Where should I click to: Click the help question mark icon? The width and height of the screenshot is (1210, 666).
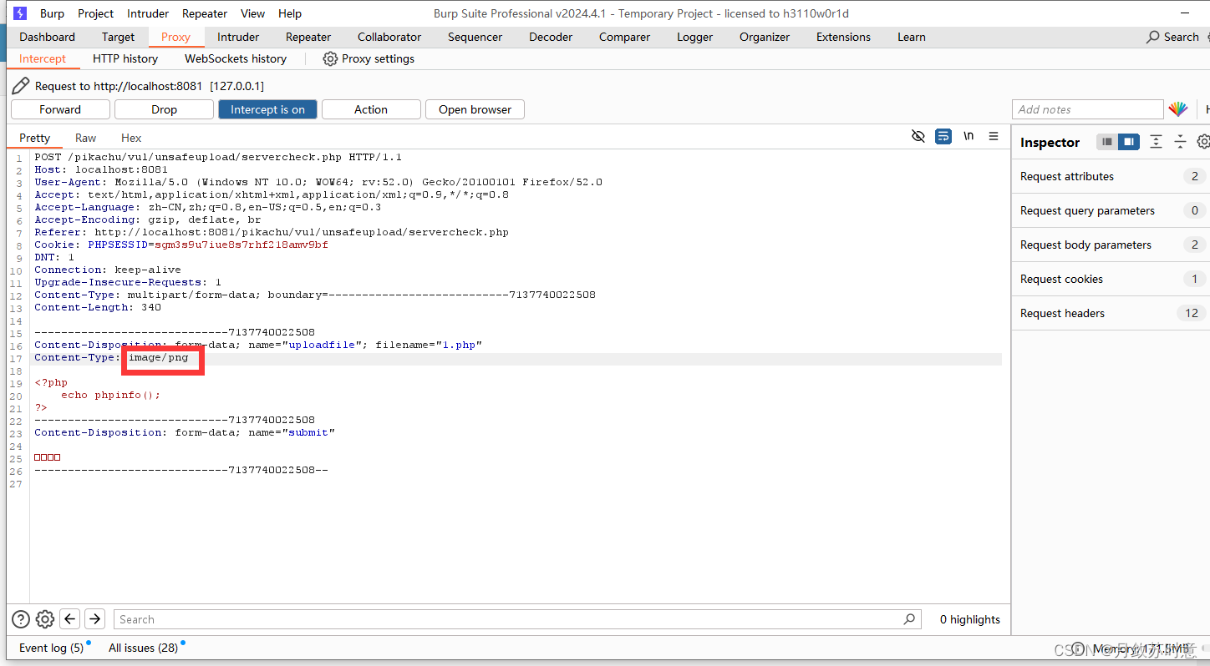click(x=21, y=619)
